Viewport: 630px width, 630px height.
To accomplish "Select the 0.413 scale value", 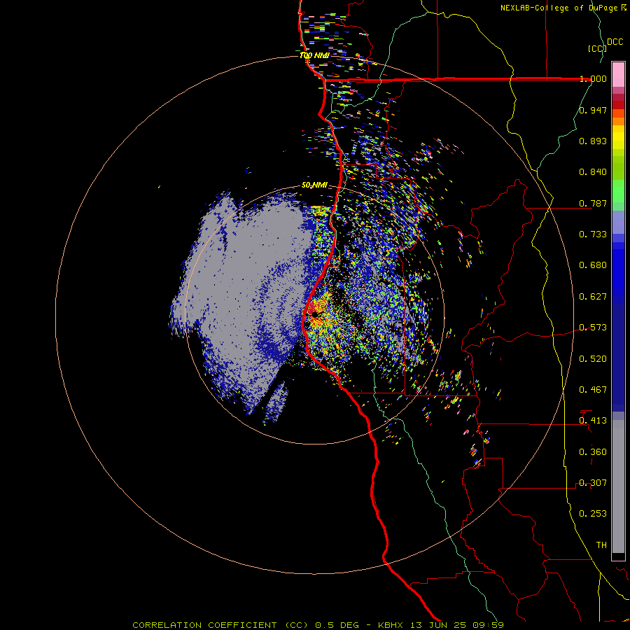I will [x=593, y=421].
